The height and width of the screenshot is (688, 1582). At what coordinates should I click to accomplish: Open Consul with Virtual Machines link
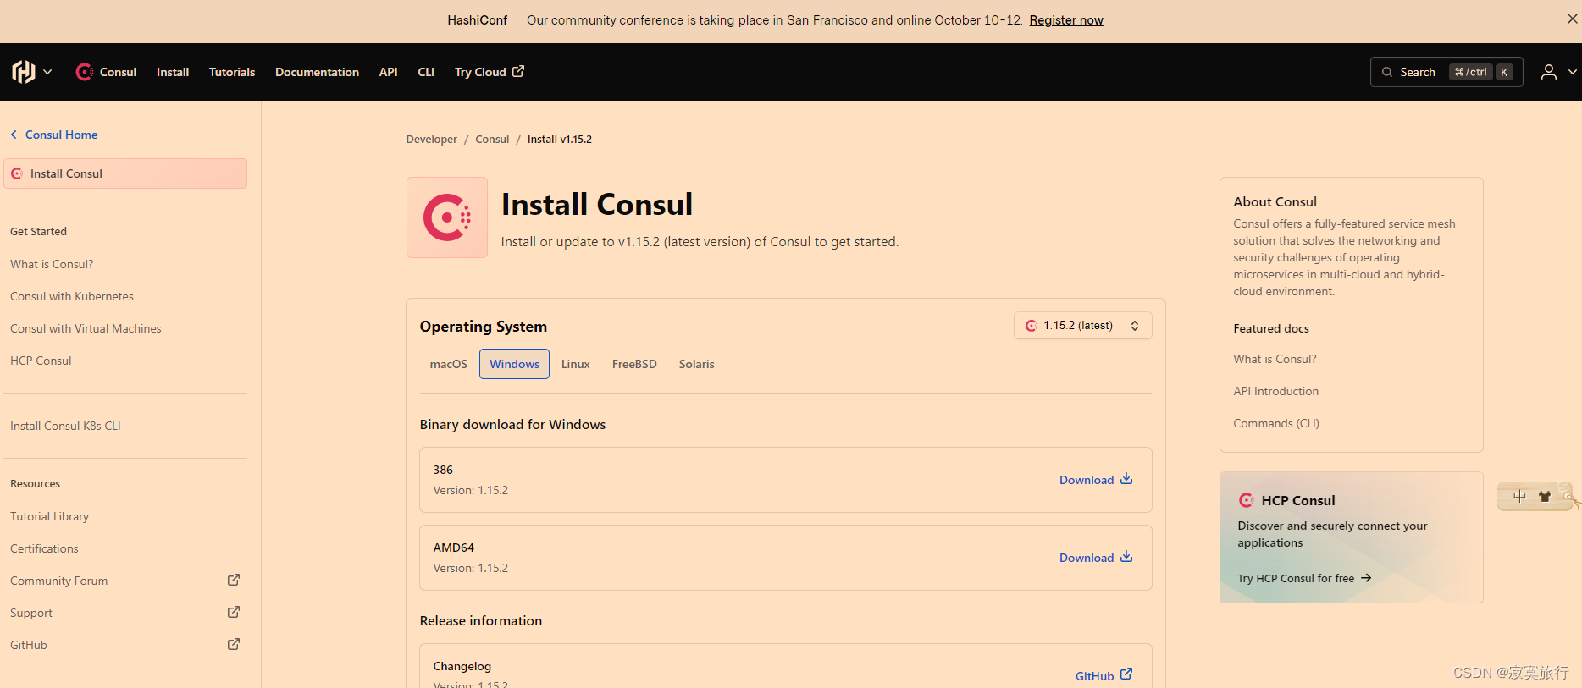pos(86,328)
